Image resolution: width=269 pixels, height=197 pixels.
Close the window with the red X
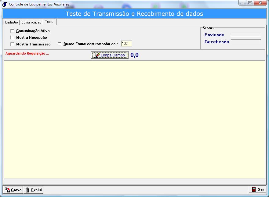pos(260,3)
